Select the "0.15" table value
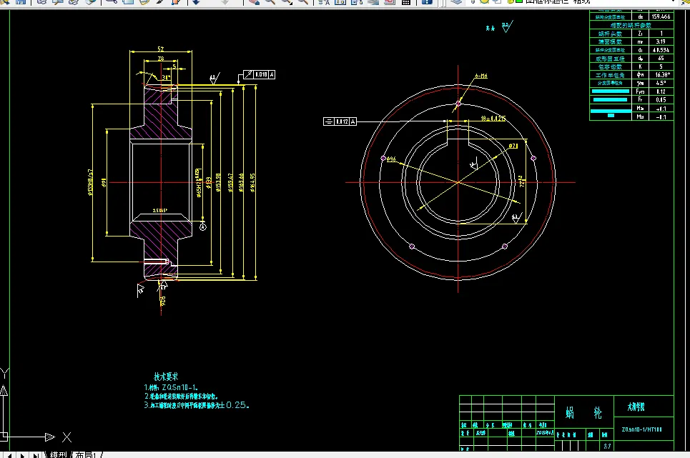 click(x=661, y=100)
